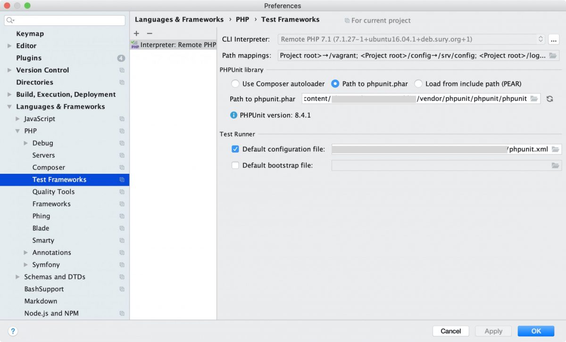566x342 pixels.
Task: Click the info icon beside PHPUnit version
Action: [x=233, y=115]
